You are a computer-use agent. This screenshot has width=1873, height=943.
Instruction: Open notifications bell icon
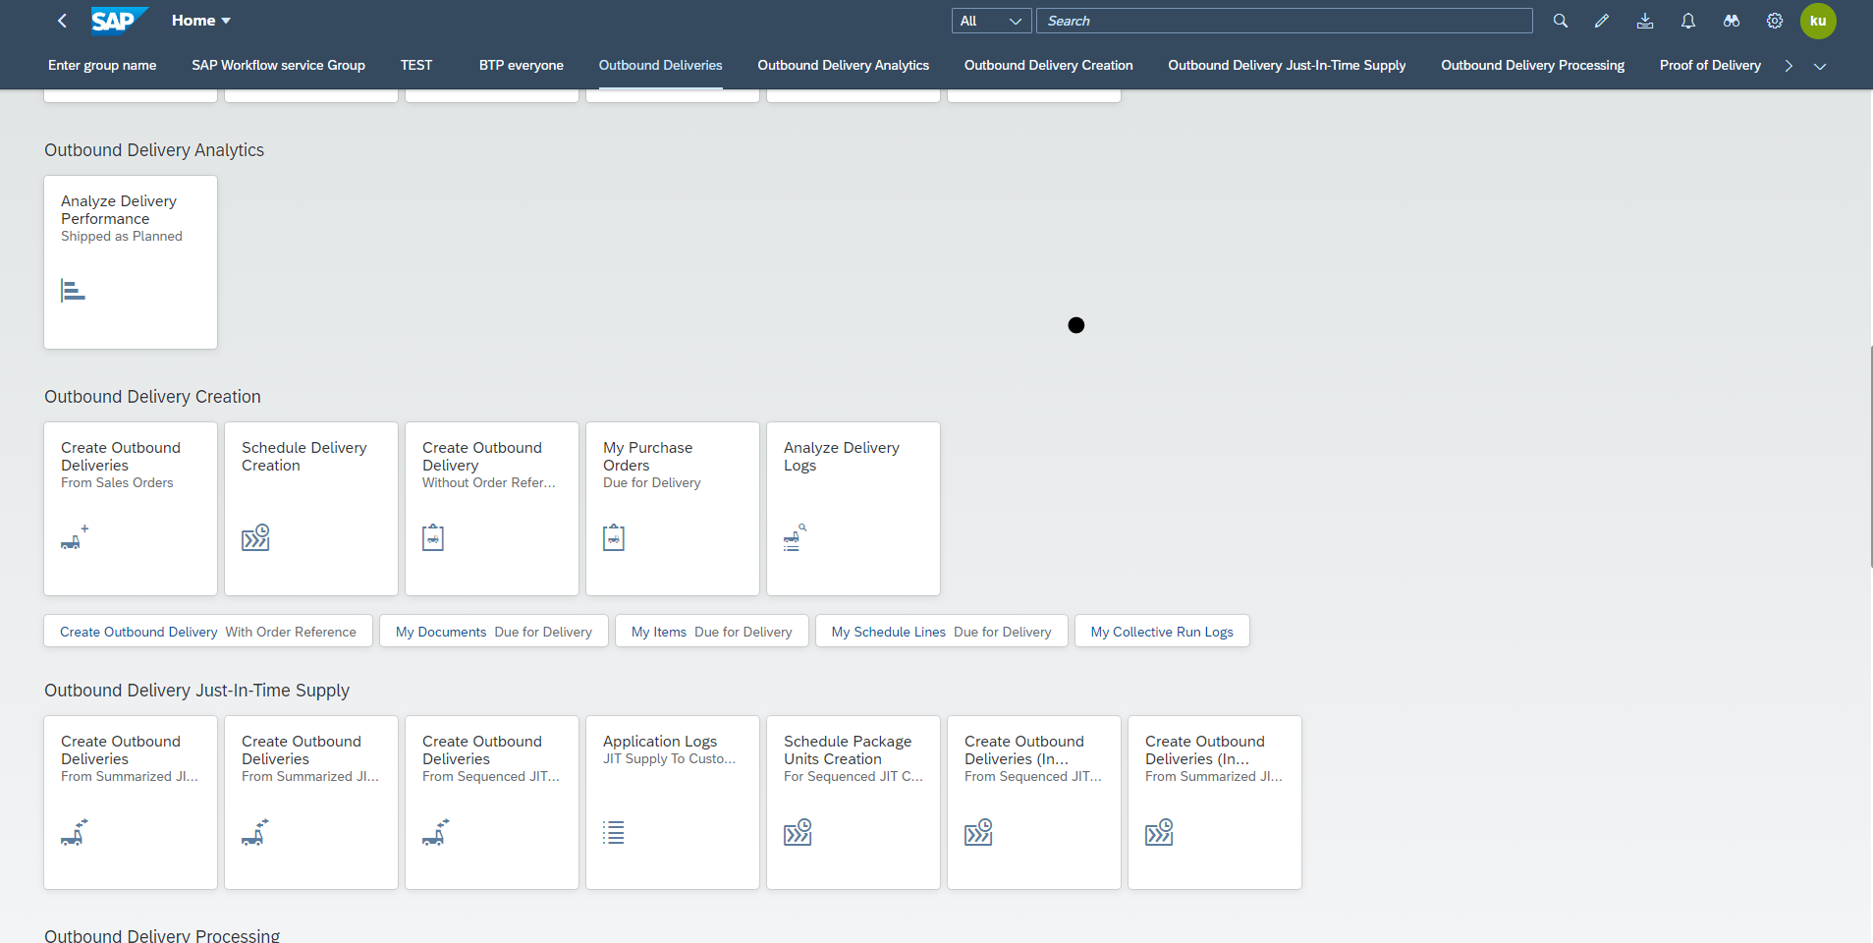tap(1688, 21)
